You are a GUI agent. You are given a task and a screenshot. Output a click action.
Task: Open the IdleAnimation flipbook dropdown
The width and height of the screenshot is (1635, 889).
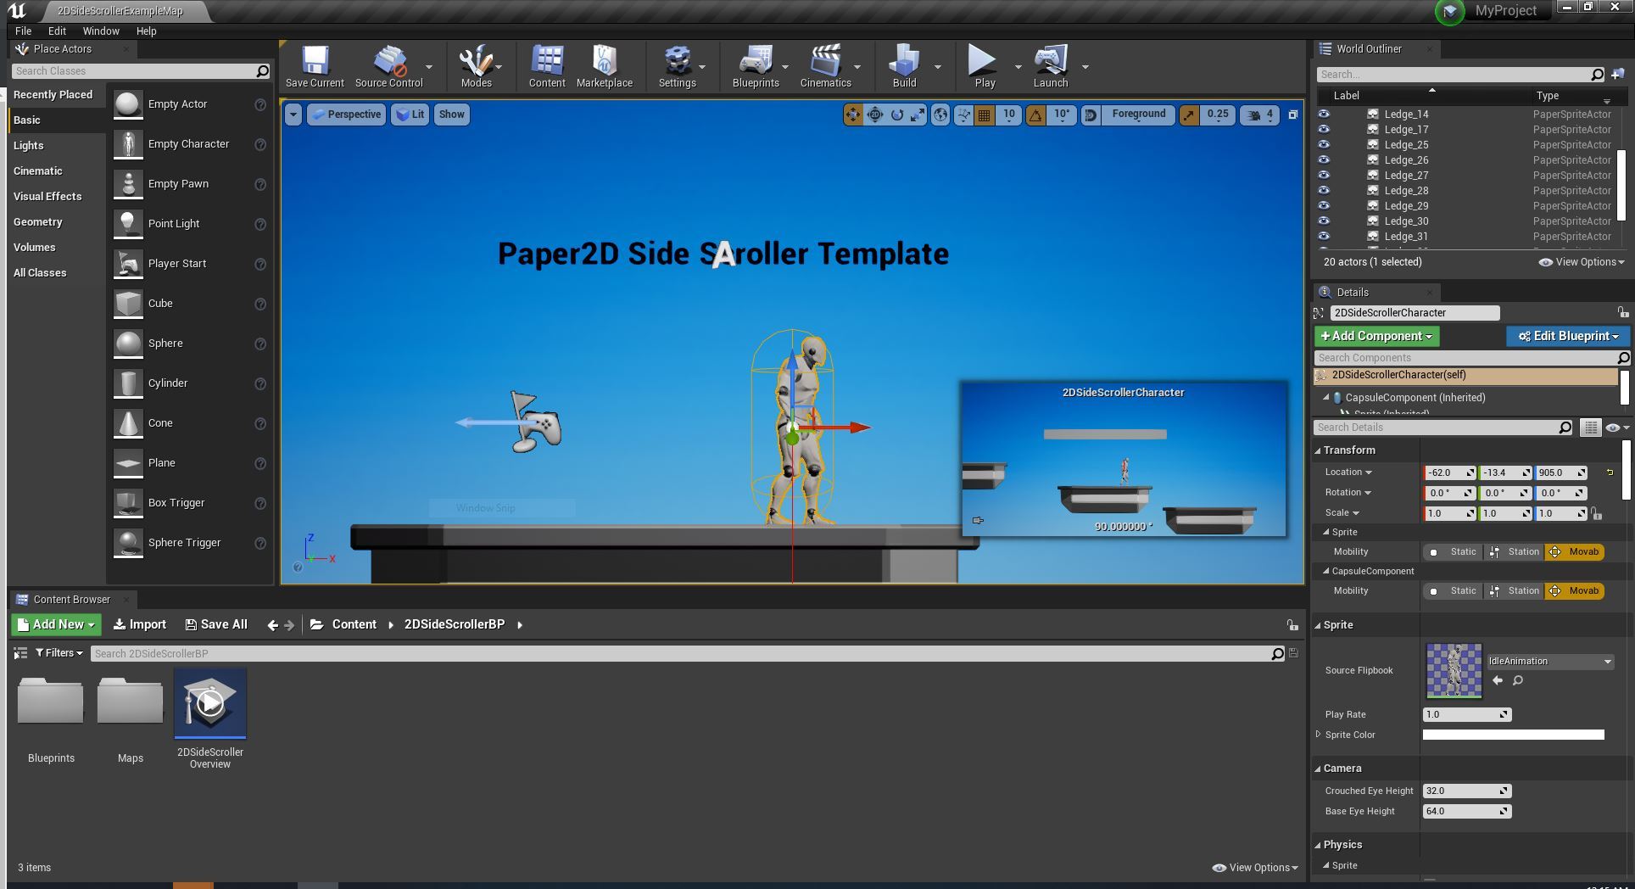[x=1549, y=662]
